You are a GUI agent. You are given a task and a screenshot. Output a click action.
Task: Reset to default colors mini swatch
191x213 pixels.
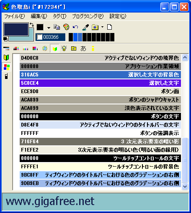[5, 39]
